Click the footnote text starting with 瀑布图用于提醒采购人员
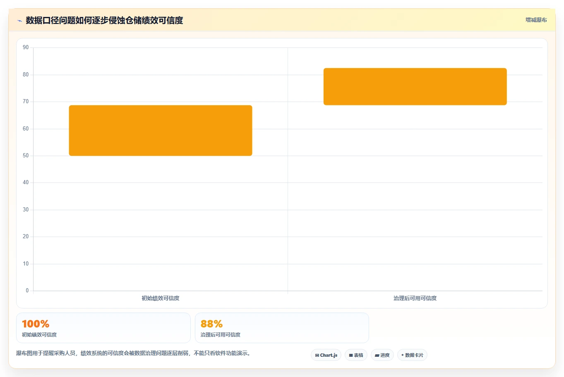 click(133, 353)
